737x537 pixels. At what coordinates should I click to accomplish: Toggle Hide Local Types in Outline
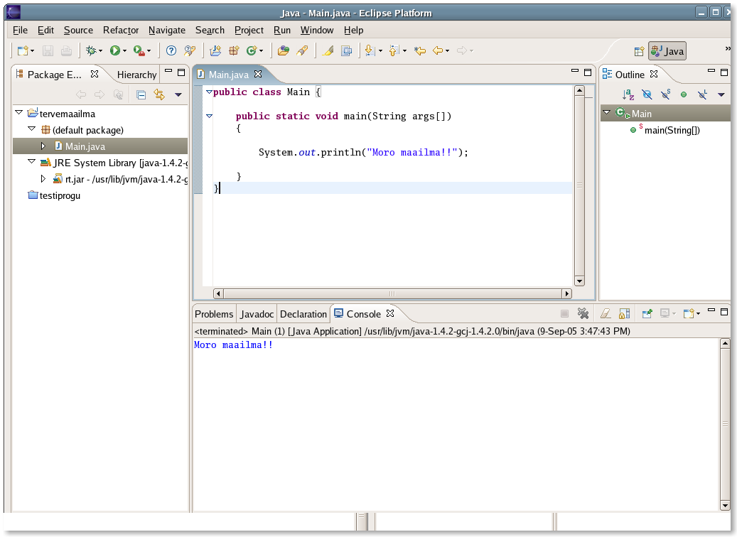click(x=703, y=95)
